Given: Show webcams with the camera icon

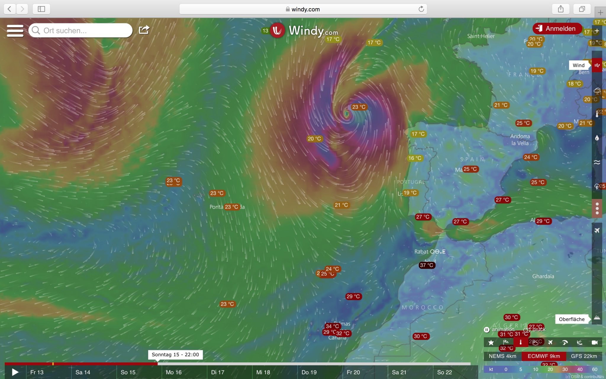Looking at the screenshot, I should 594,343.
